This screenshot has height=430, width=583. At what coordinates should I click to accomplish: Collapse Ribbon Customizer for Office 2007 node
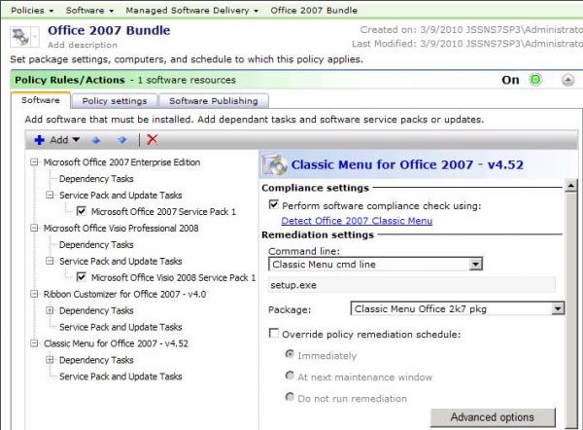(34, 294)
